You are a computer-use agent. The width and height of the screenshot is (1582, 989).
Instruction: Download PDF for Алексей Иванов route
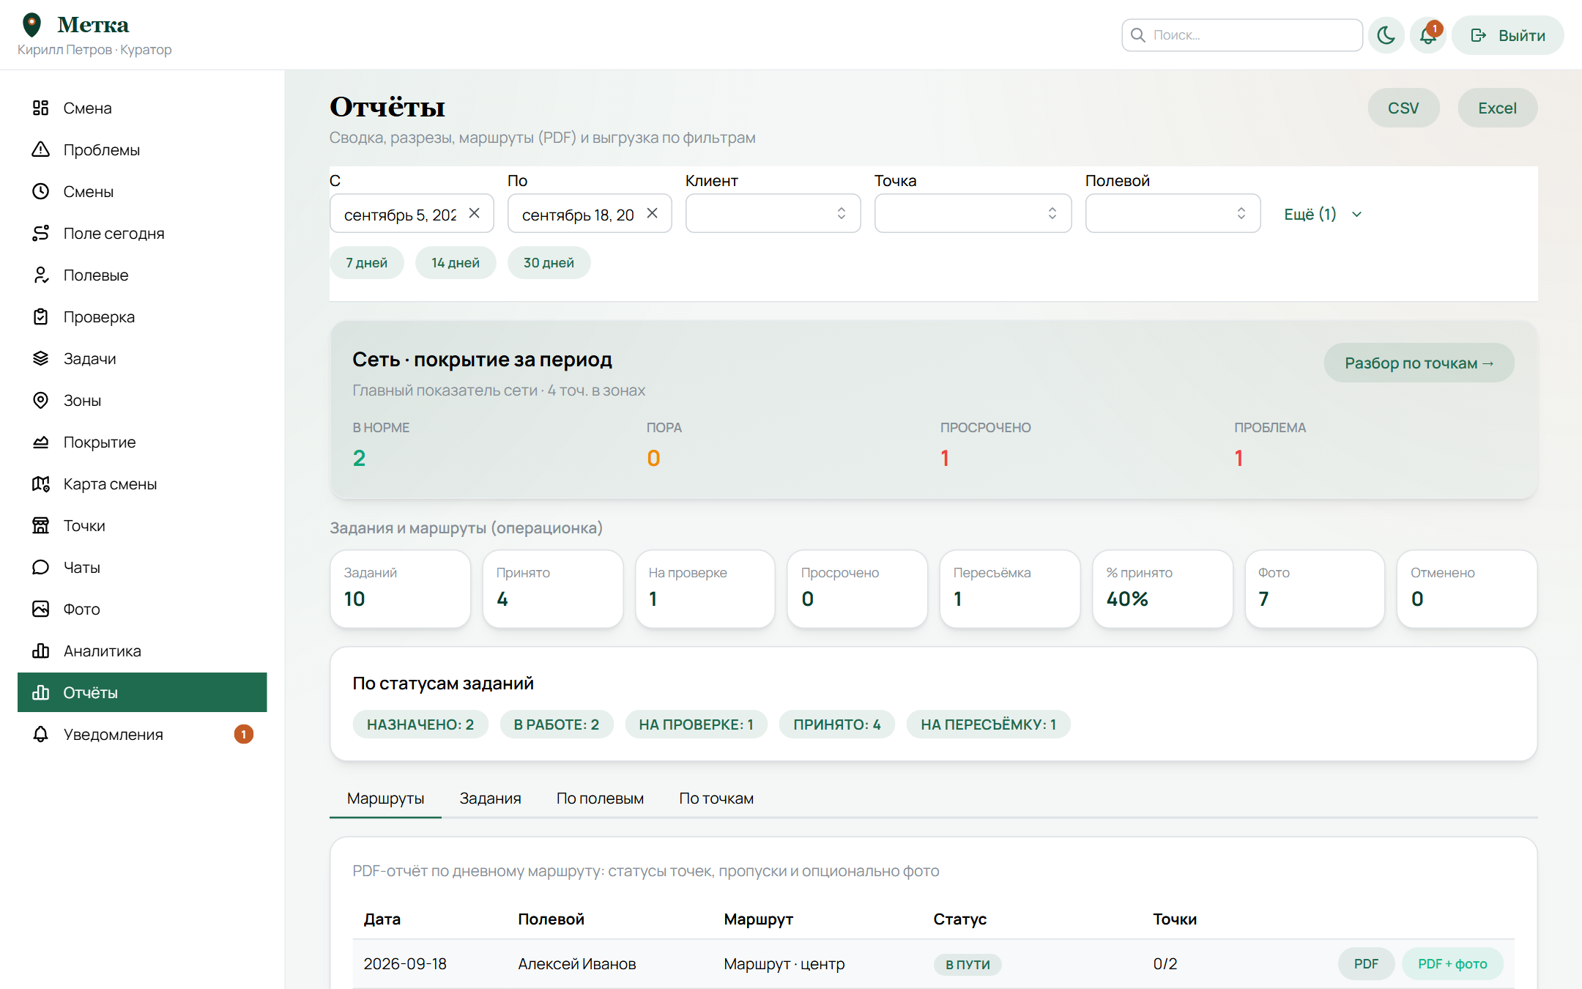pos(1366,964)
